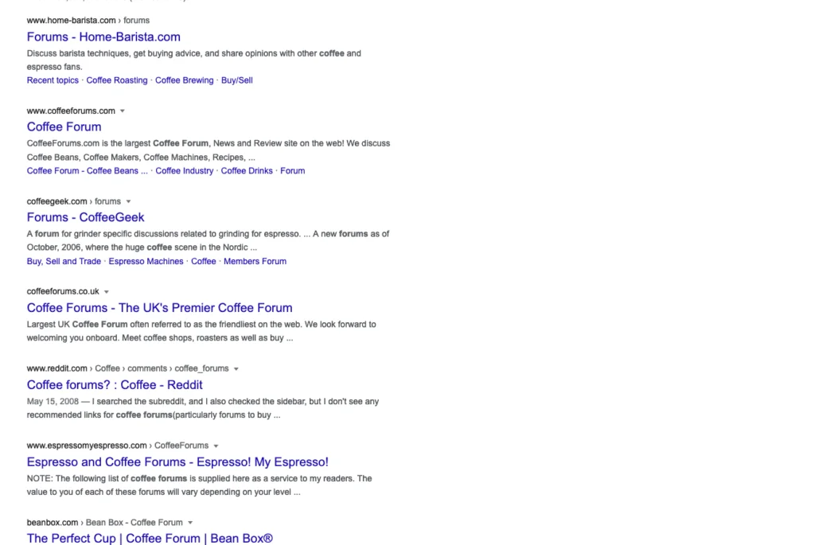Open Coffee forums? : Coffee - Reddit result

(115, 385)
